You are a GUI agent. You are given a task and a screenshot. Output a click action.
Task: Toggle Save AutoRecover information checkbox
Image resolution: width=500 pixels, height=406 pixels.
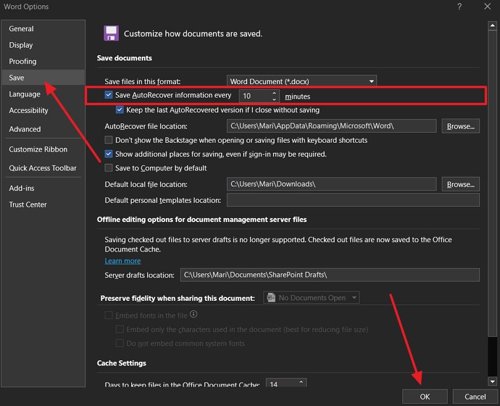[x=109, y=95]
